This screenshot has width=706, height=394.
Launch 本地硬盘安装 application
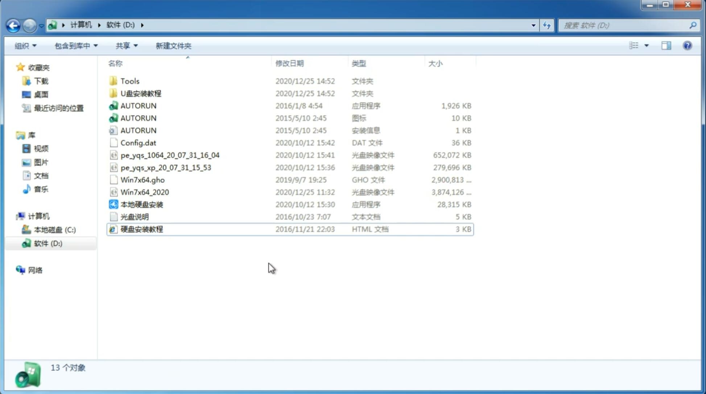click(141, 204)
